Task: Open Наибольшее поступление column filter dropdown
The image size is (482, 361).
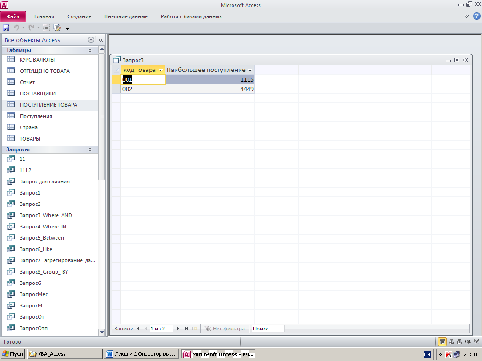Action: tap(250, 71)
